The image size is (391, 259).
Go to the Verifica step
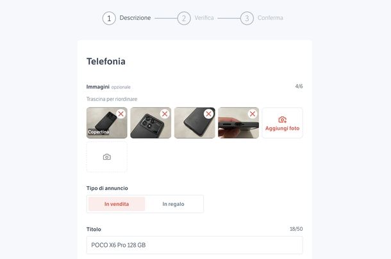(204, 18)
